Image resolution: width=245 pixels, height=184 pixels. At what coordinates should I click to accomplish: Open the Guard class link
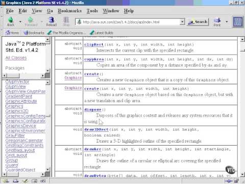tap(12, 165)
